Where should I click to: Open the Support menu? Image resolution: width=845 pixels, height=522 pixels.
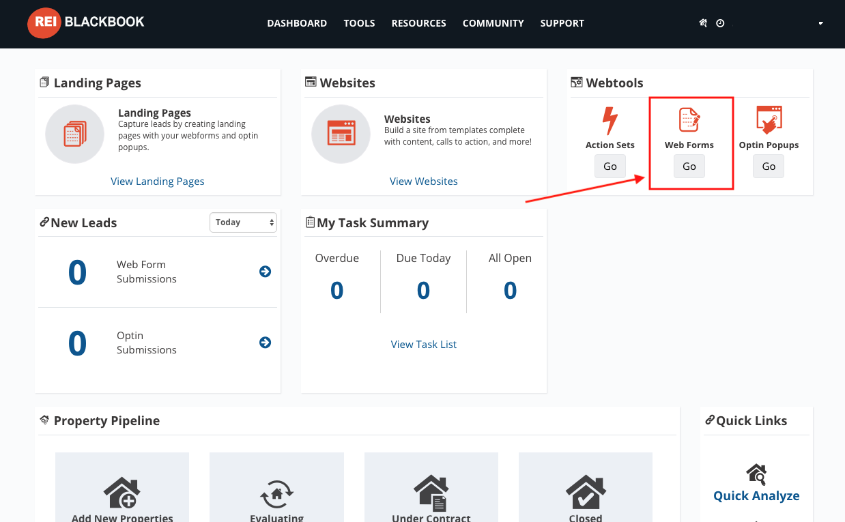[562, 23]
